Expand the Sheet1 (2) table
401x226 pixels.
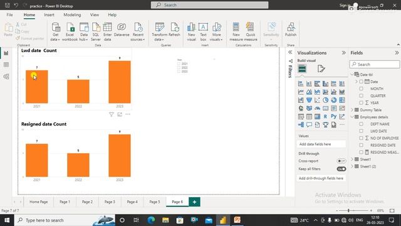pyautogui.click(x=352, y=166)
